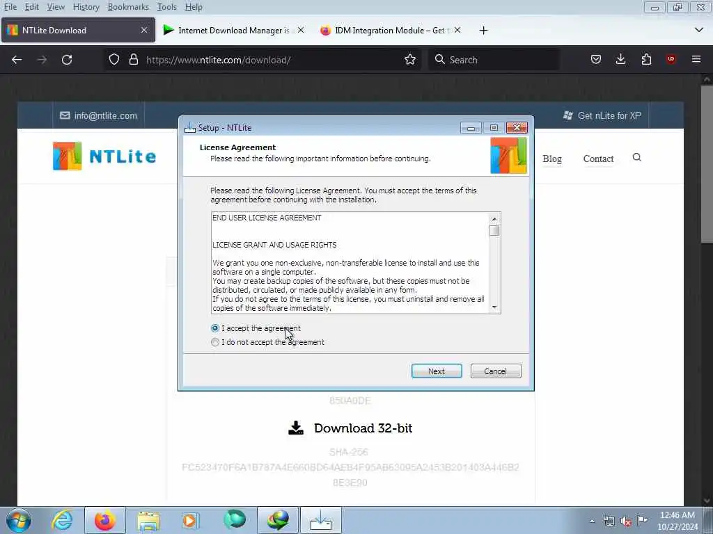713x534 pixels.
Task: Open the Bookmarks menu
Action: point(128,7)
